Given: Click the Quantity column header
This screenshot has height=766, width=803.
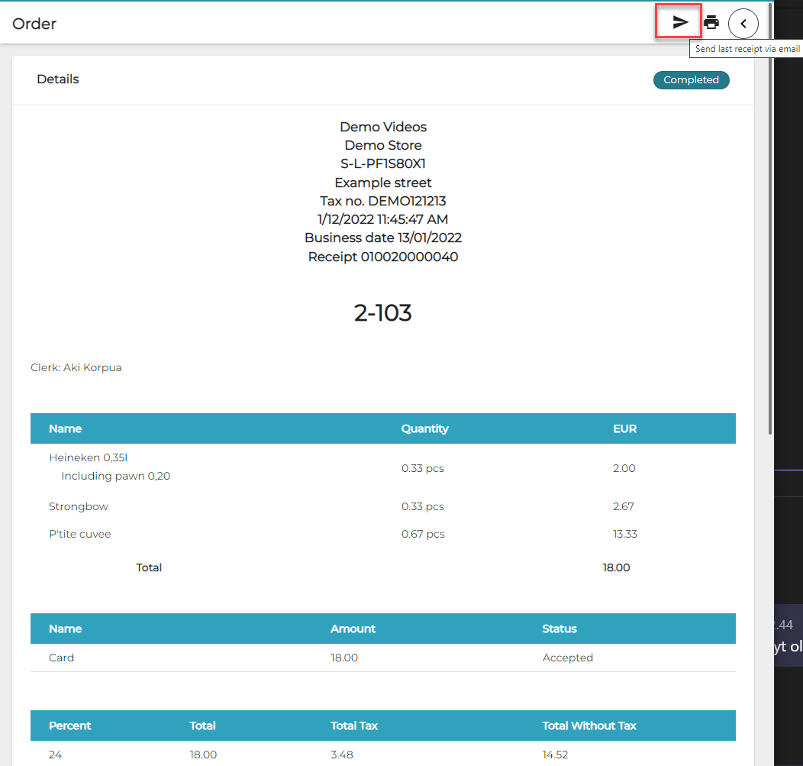Looking at the screenshot, I should point(424,428).
